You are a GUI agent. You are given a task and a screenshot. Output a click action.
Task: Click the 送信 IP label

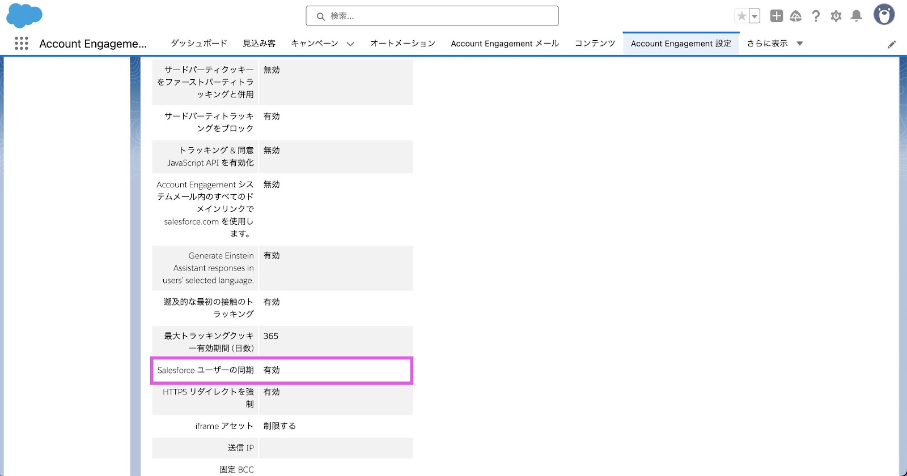pyautogui.click(x=241, y=448)
